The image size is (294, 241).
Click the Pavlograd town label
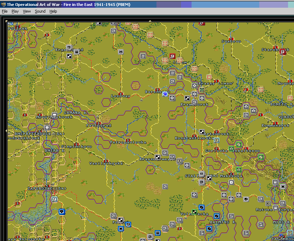(x=99, y=125)
